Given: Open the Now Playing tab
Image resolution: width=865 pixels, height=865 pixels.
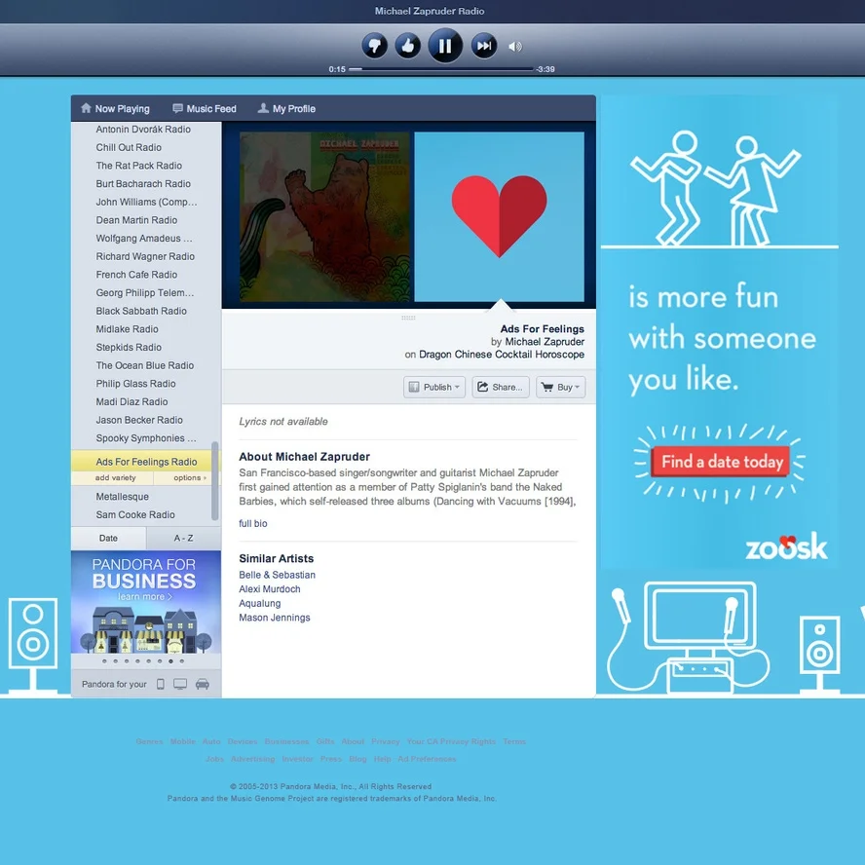Looking at the screenshot, I should pyautogui.click(x=115, y=109).
